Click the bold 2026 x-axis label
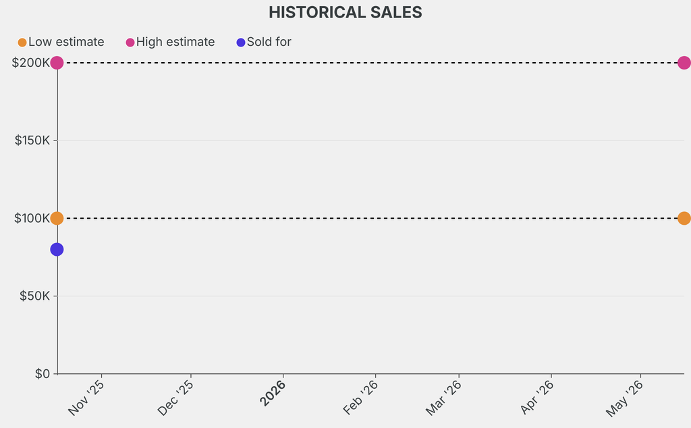Image resolution: width=691 pixels, height=428 pixels. coord(274,394)
